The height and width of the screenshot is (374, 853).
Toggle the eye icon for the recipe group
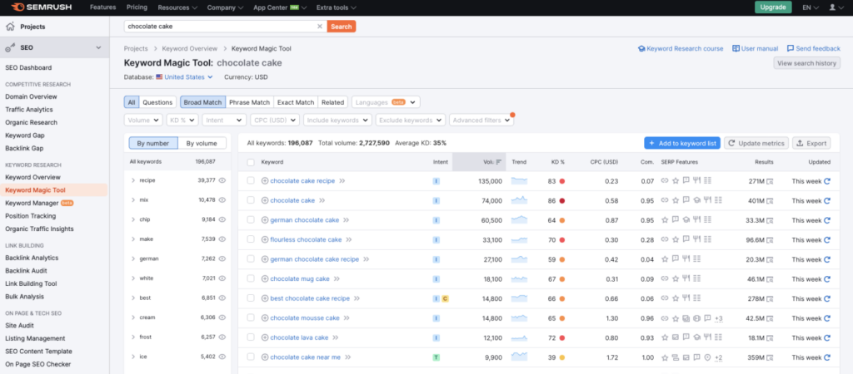point(222,180)
